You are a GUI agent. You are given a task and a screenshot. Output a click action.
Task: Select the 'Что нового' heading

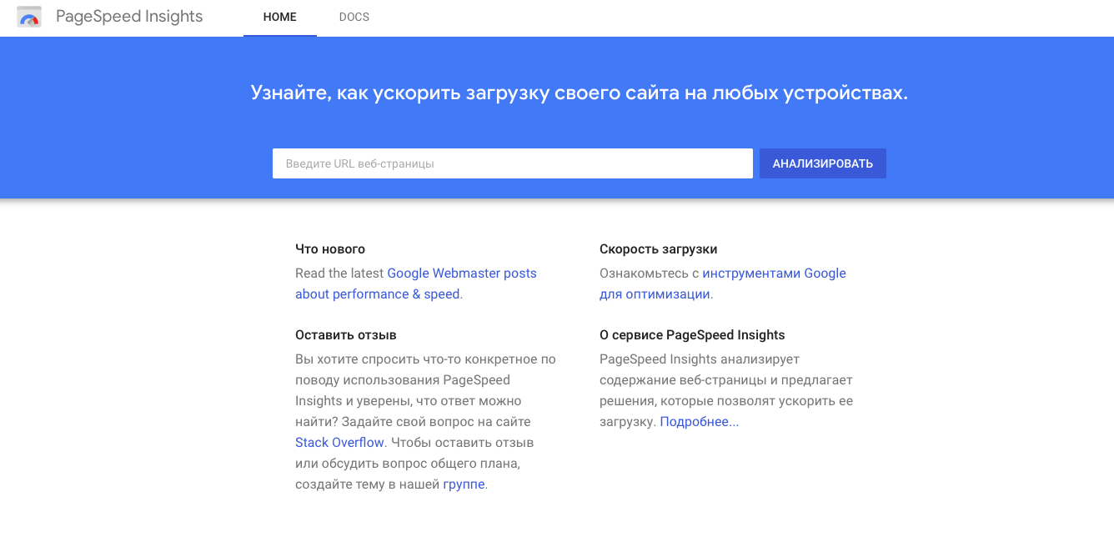click(330, 249)
